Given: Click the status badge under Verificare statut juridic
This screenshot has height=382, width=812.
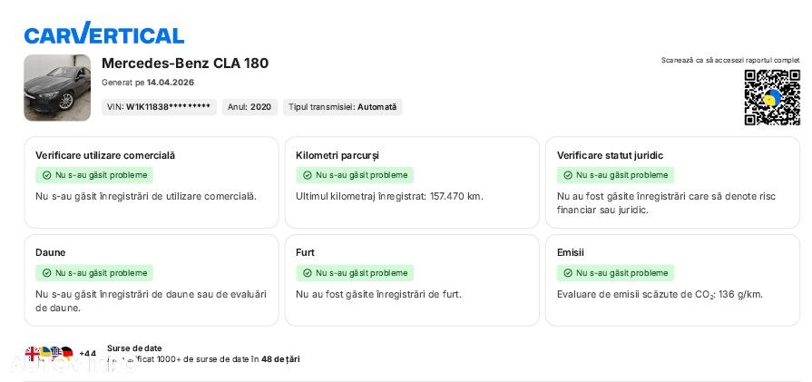Looking at the screenshot, I should [615, 175].
